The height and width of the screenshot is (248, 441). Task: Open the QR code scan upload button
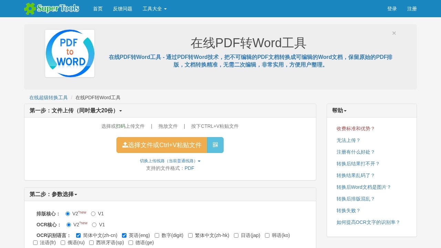point(215,145)
